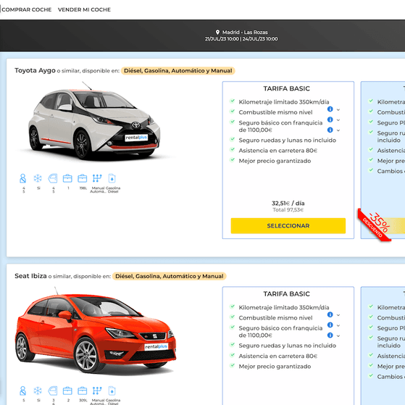Click the Seat Ibiza suitcase icon labeled 2

pyautogui.click(x=67, y=391)
